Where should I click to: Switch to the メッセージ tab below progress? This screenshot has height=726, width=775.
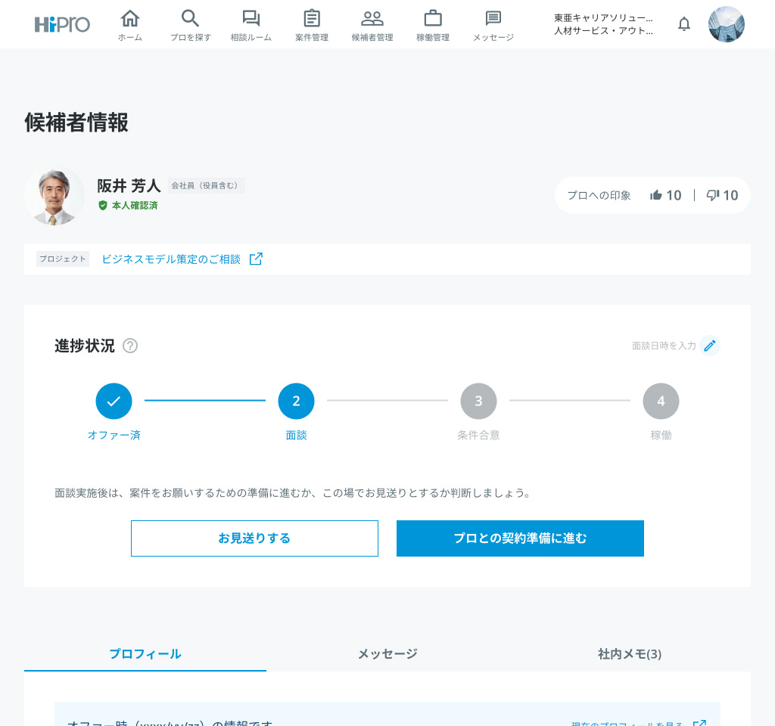click(x=387, y=654)
